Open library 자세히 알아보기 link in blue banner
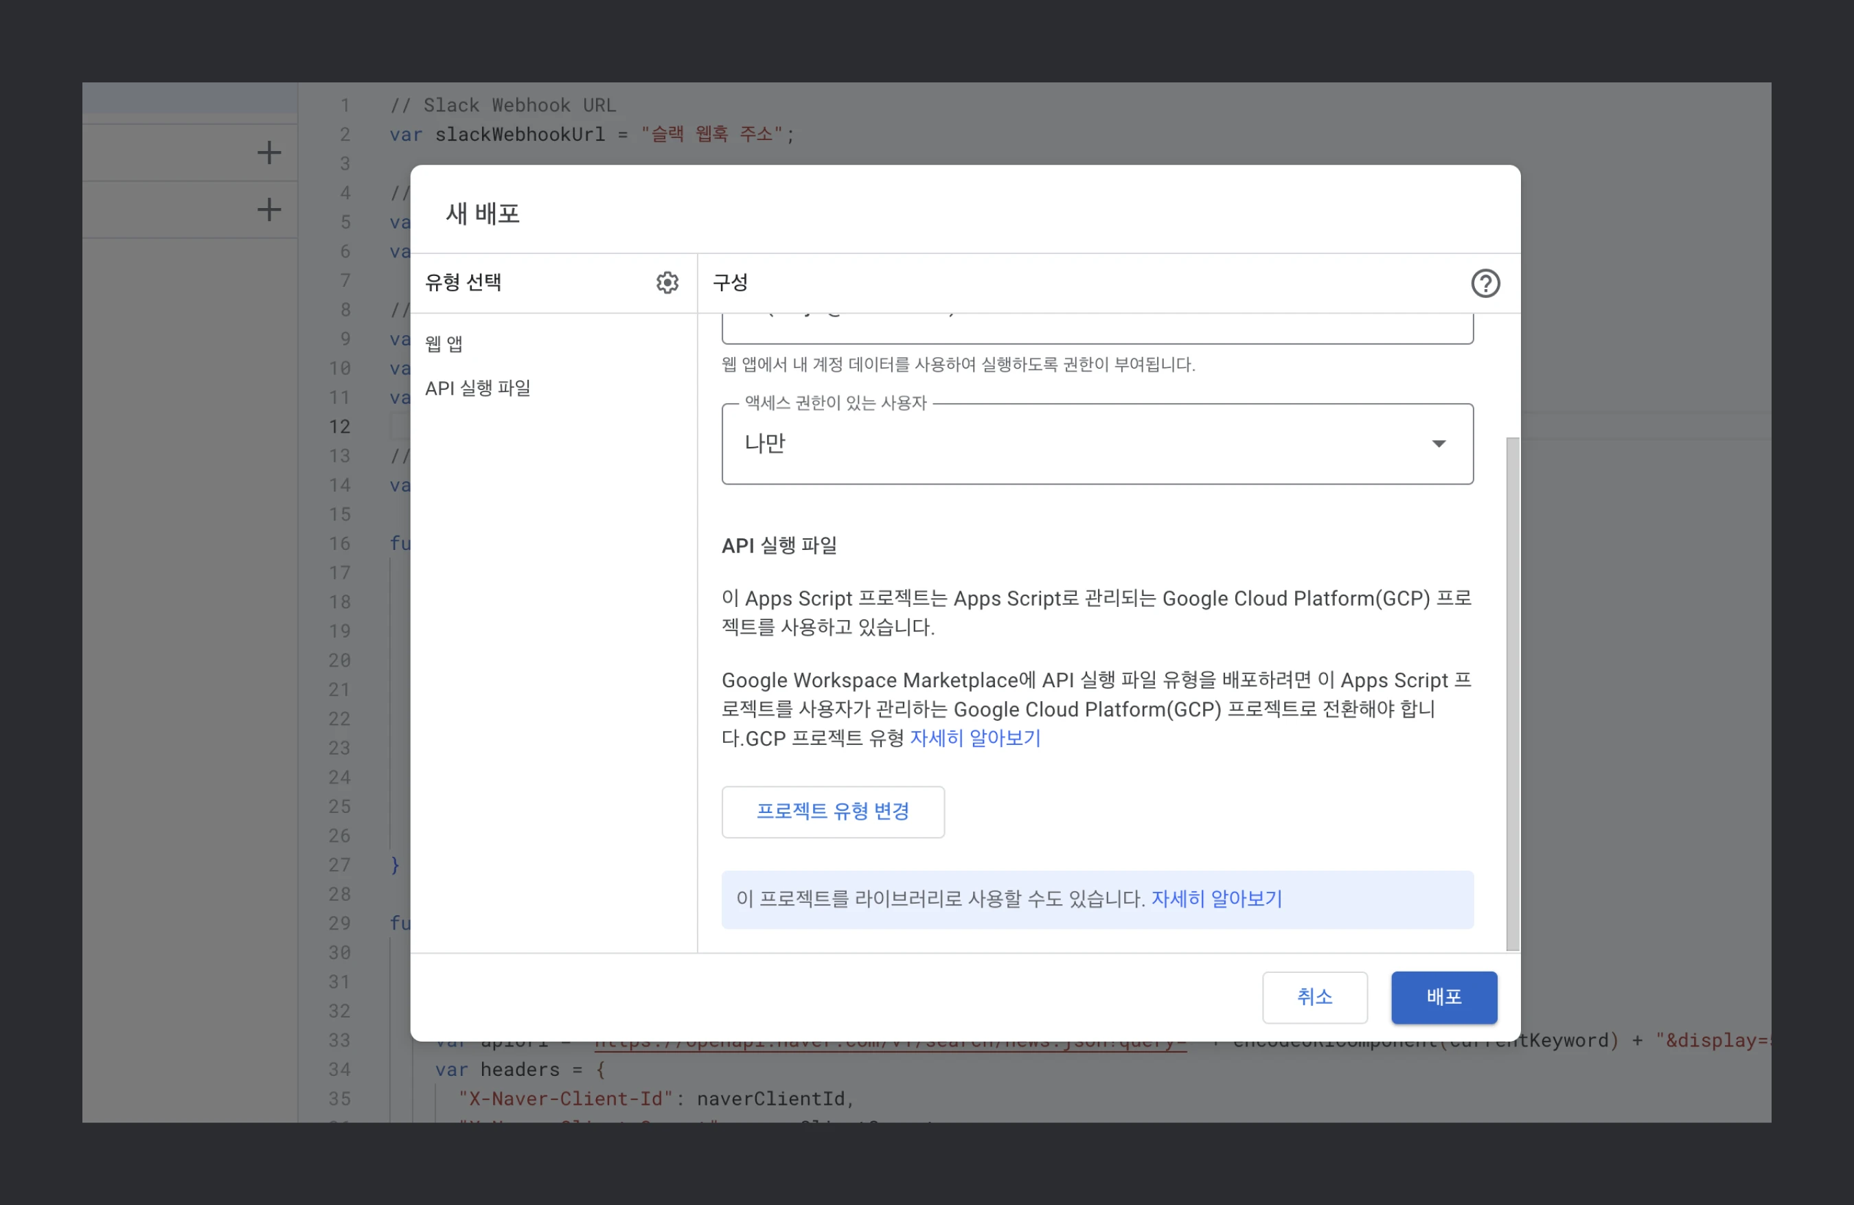 (1216, 899)
